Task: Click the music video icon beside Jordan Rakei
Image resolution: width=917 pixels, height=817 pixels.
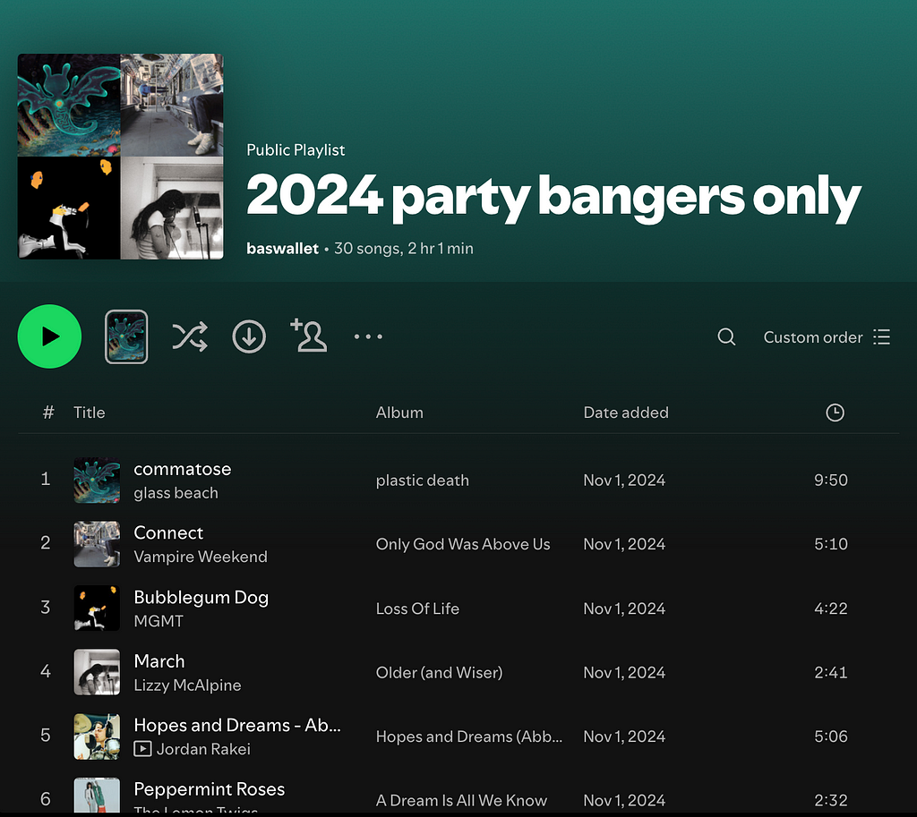Action: click(x=142, y=749)
